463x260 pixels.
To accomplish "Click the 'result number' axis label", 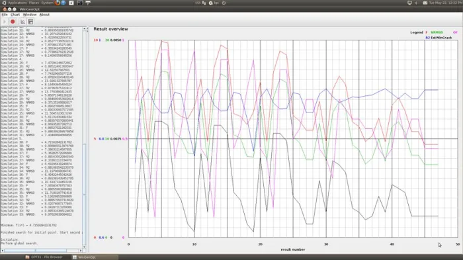I will point(292,249).
